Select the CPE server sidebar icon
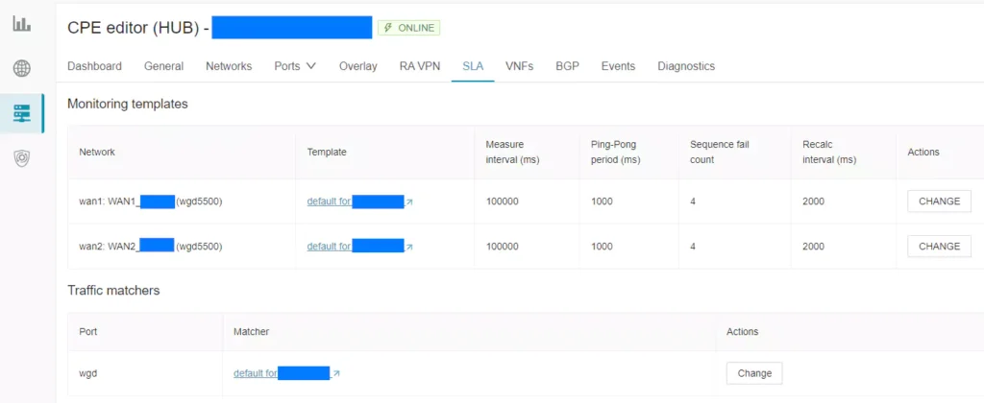 click(x=22, y=113)
